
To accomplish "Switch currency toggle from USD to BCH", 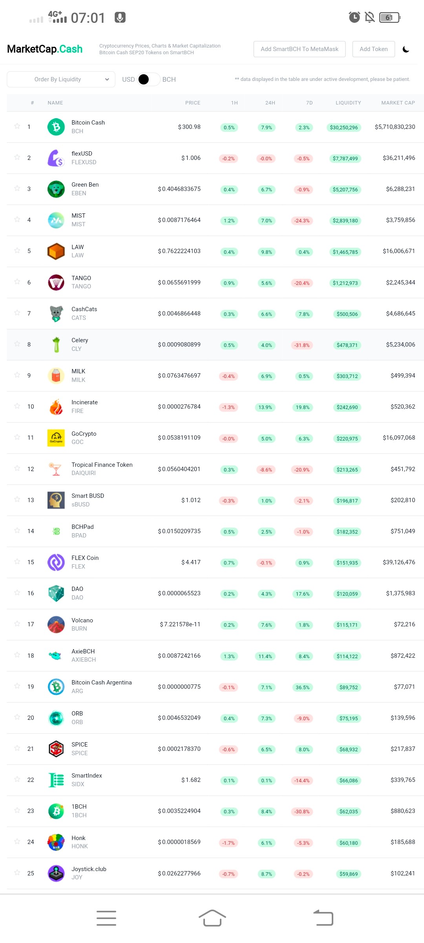I will click(149, 79).
